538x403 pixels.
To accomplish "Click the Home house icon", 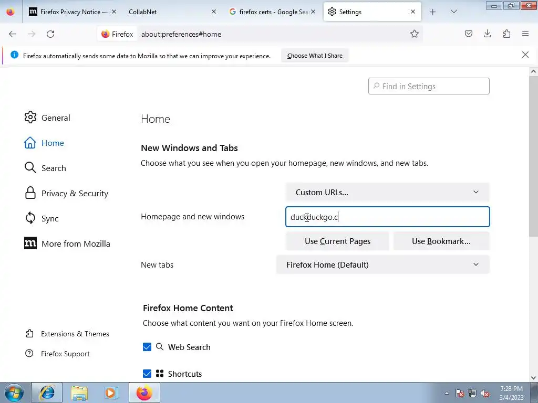I will [x=30, y=143].
